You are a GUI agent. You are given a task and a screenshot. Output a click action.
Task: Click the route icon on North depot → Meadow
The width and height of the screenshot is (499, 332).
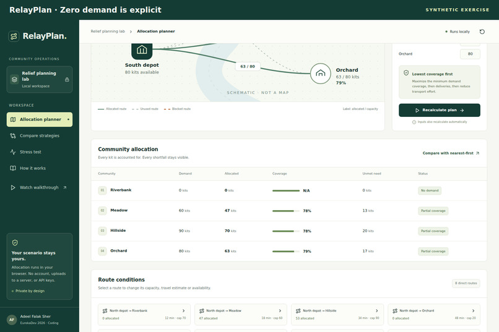point(201,311)
